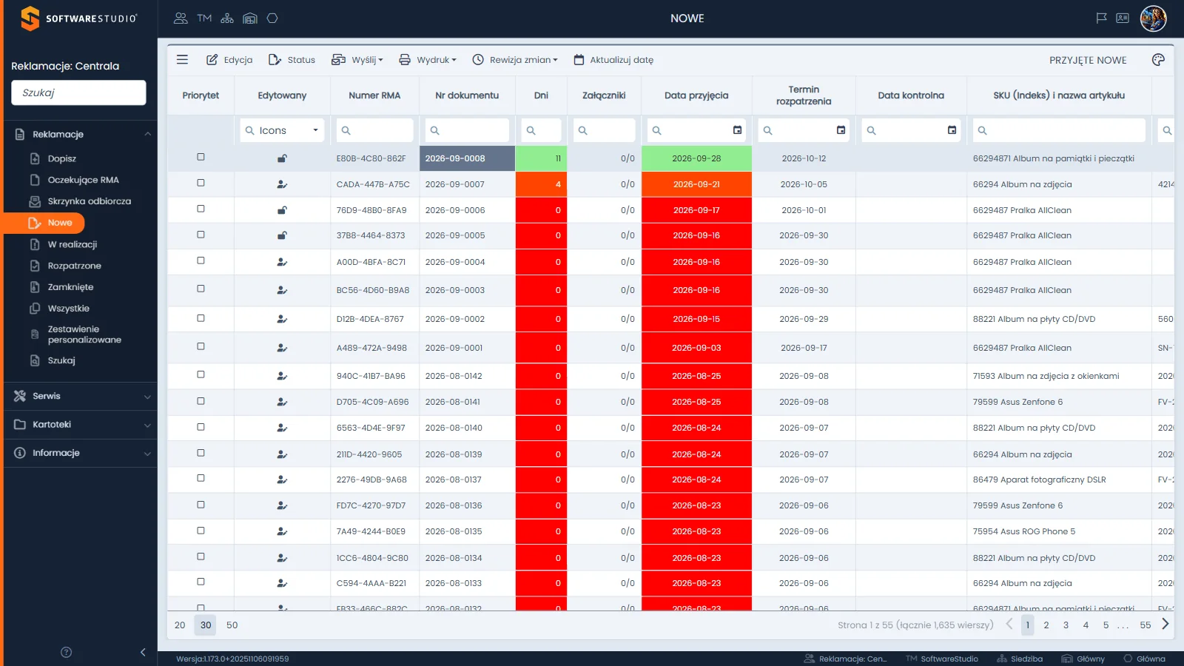Expand the Kartoteki sidebar section
1184x666 pixels.
pos(81,425)
